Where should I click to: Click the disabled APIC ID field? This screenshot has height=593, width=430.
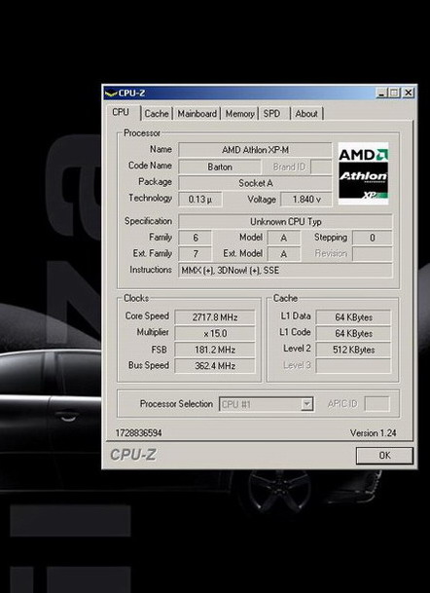pyautogui.click(x=376, y=404)
